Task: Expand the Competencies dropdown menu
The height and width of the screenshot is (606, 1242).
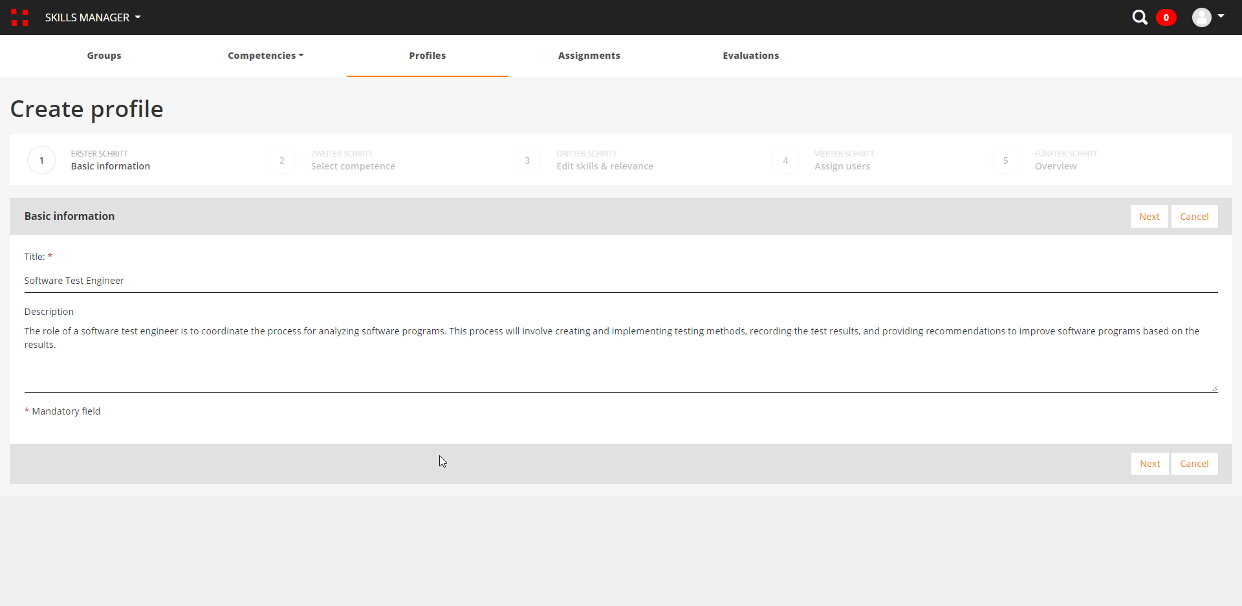Action: point(265,56)
